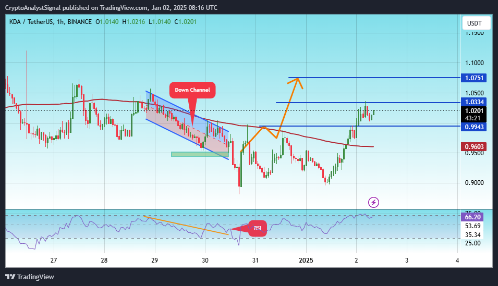Click the 3 date axis label
498x286 pixels.
(407, 260)
